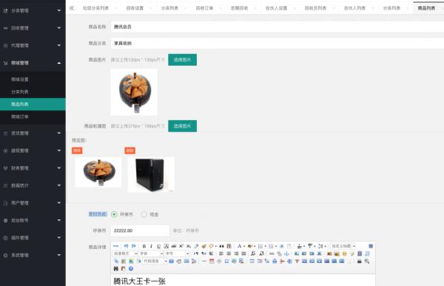
Task: Open the editor help question-mark icon
Action: click(131, 268)
